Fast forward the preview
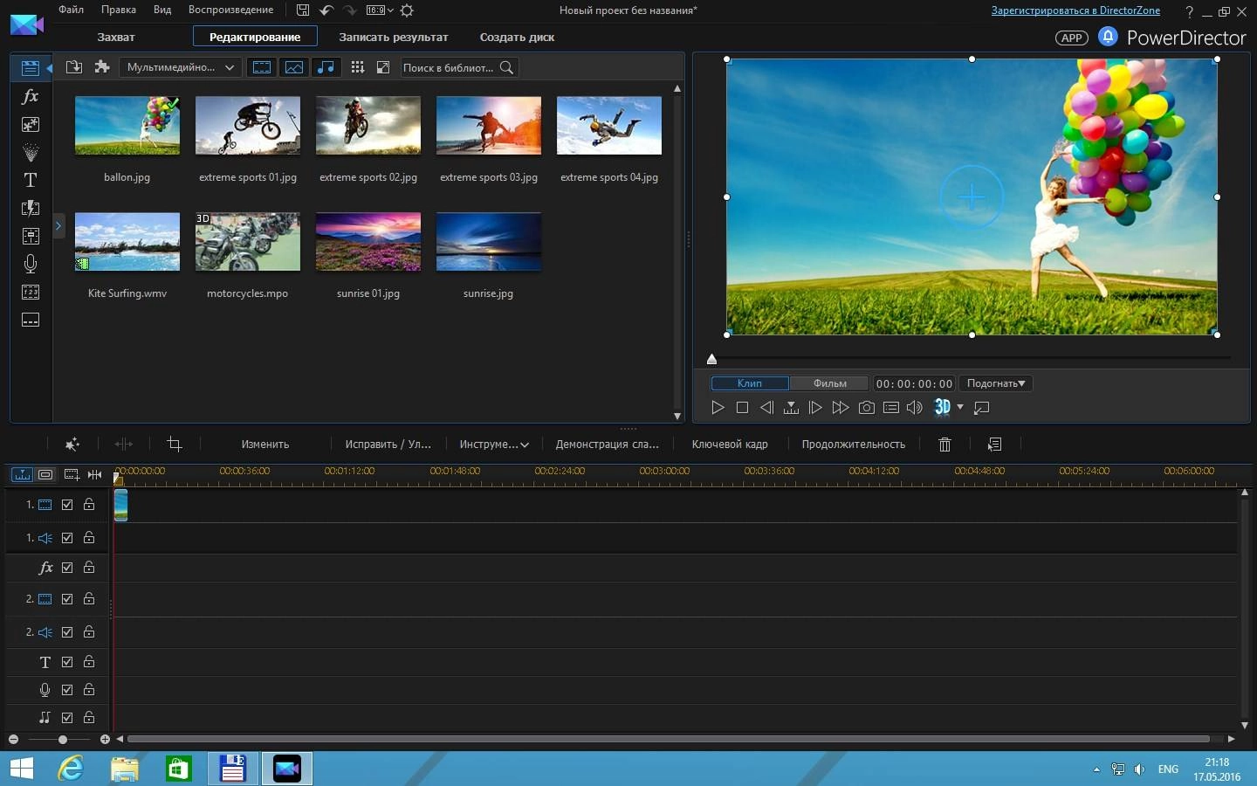1257x786 pixels. tap(841, 408)
